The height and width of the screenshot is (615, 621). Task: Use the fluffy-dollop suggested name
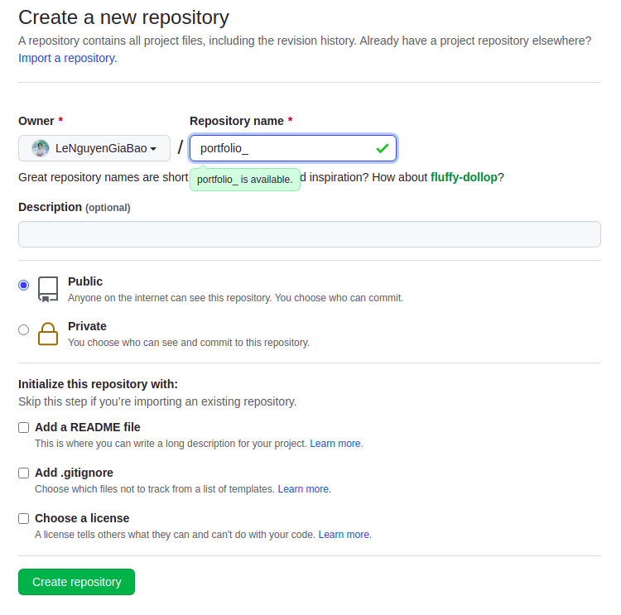click(x=464, y=177)
